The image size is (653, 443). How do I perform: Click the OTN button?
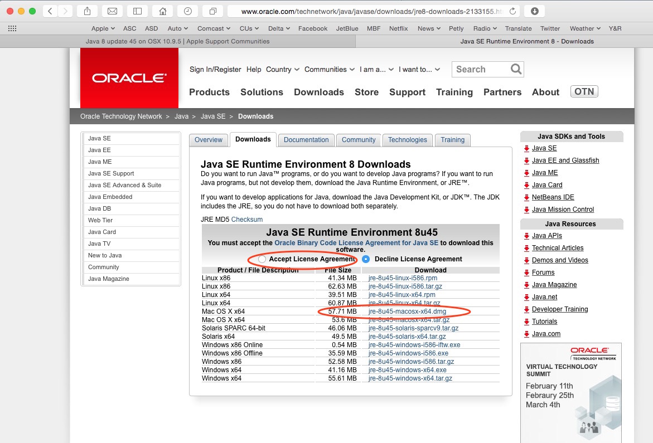(x=584, y=91)
